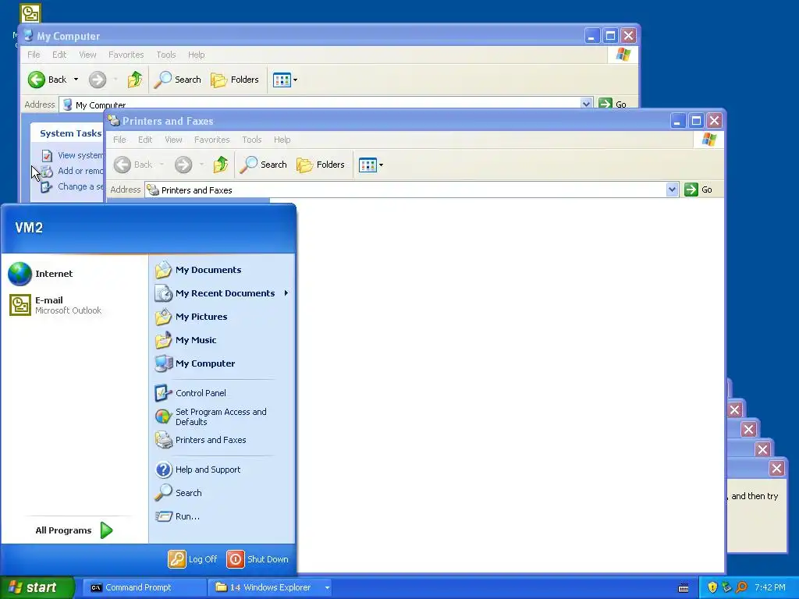Click the Log Off button
This screenshot has height=599, width=799.
pyautogui.click(x=193, y=559)
